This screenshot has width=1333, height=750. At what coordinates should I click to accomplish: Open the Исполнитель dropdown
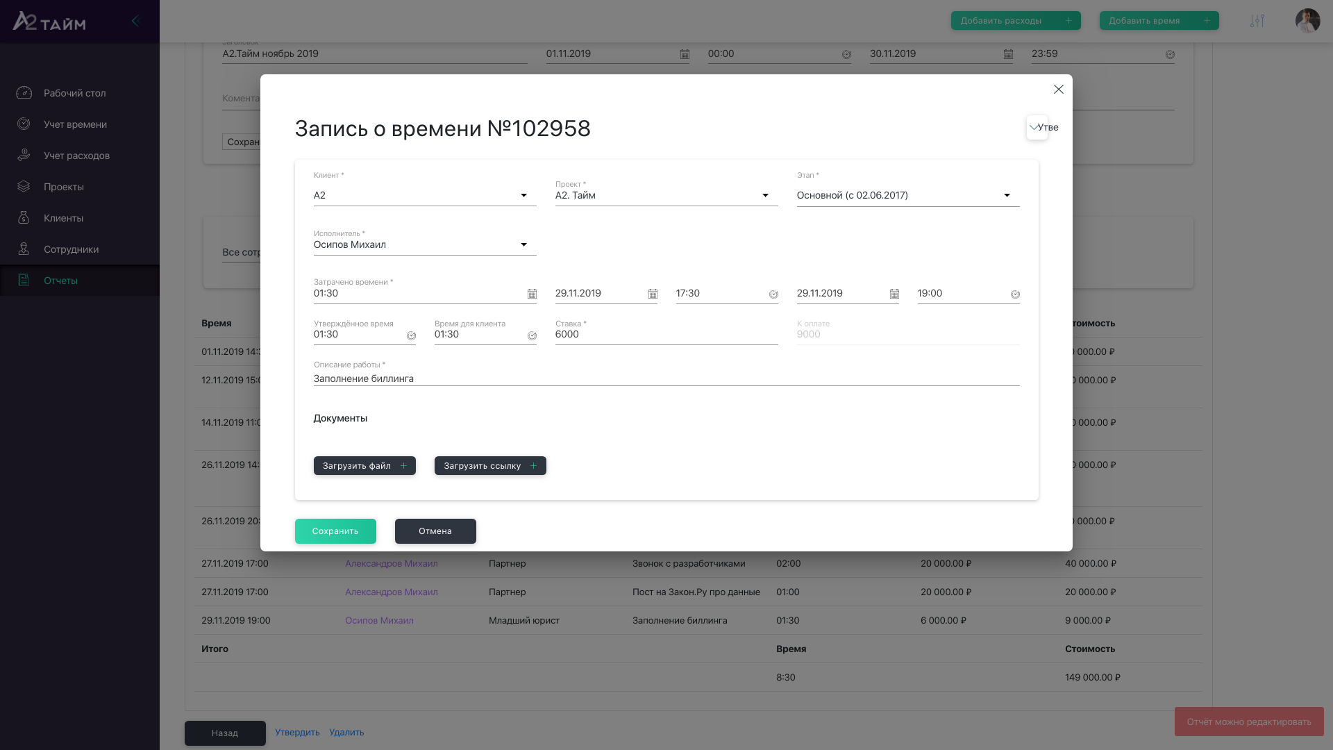coord(523,245)
